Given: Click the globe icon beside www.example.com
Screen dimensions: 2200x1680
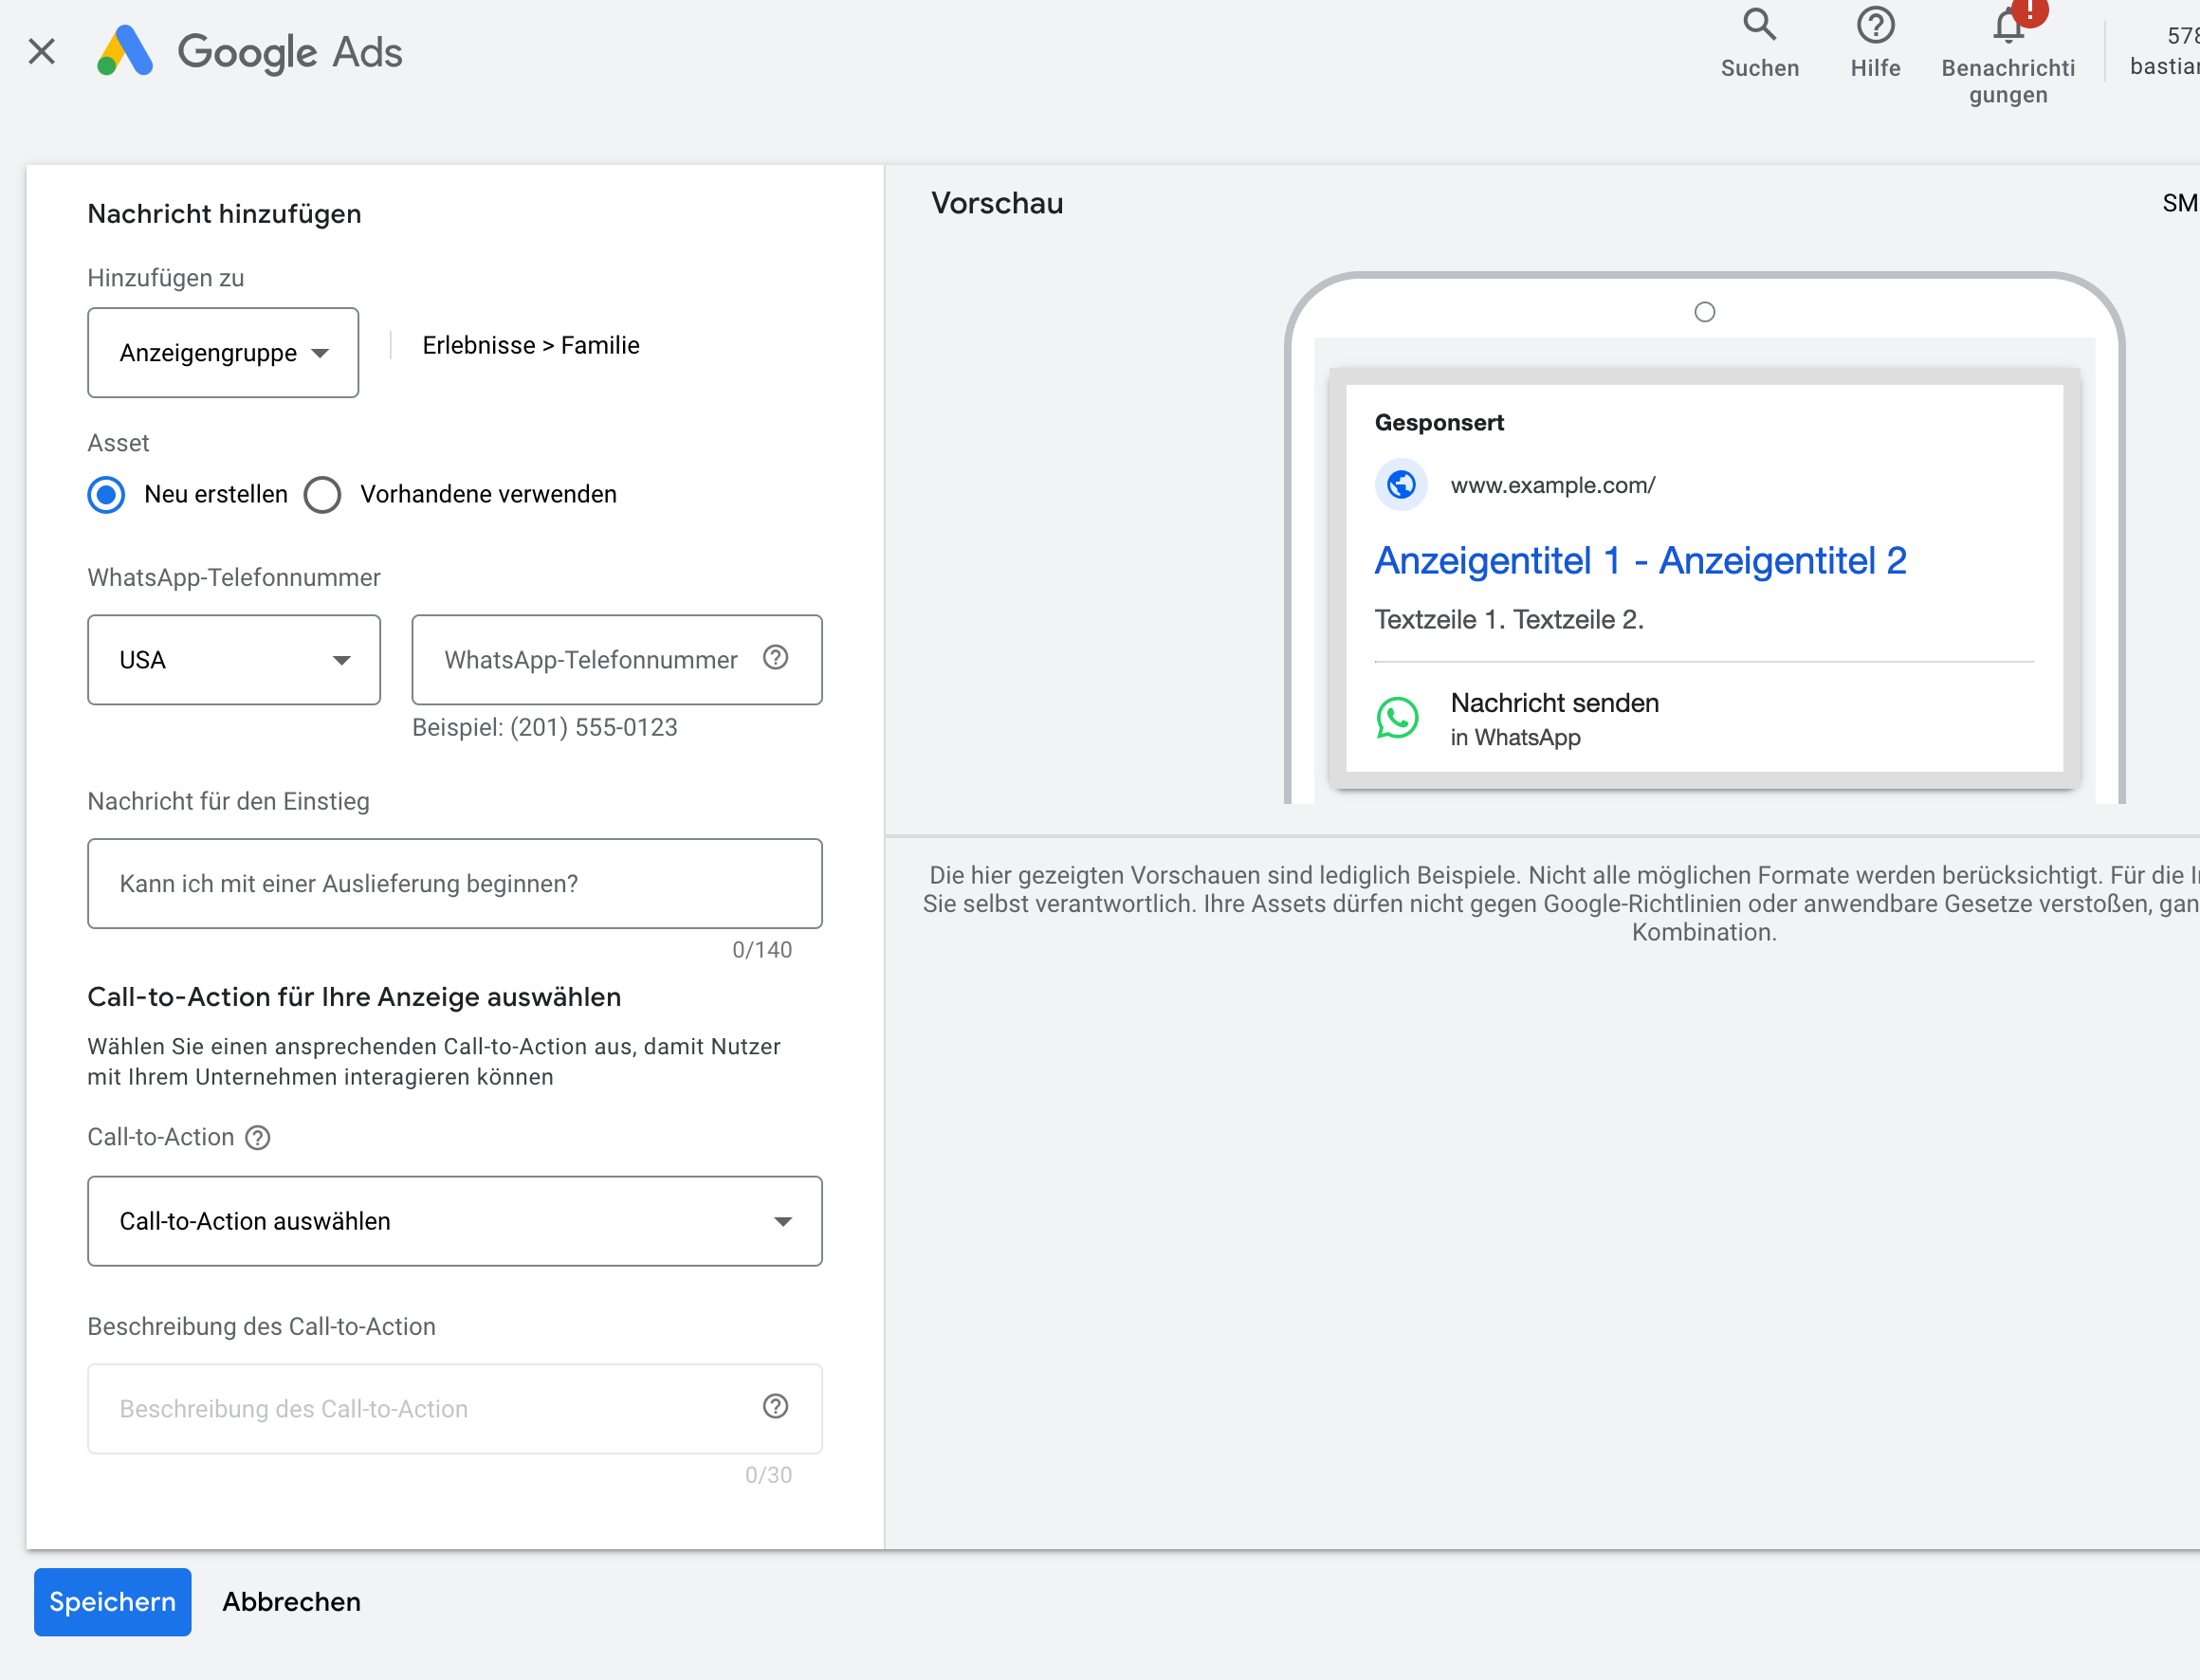Looking at the screenshot, I should (1401, 485).
